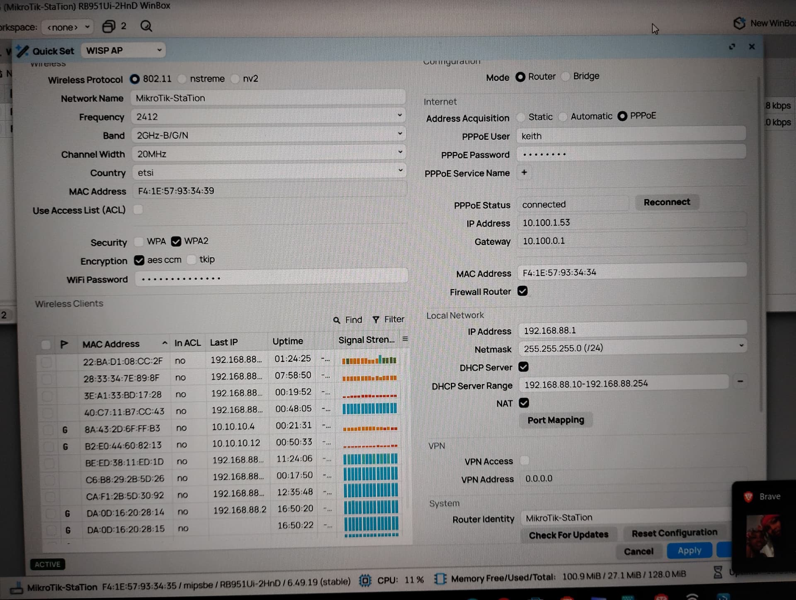The image size is (796, 600).
Task: Click the CPU icon in the status bar
Action: coord(364,580)
